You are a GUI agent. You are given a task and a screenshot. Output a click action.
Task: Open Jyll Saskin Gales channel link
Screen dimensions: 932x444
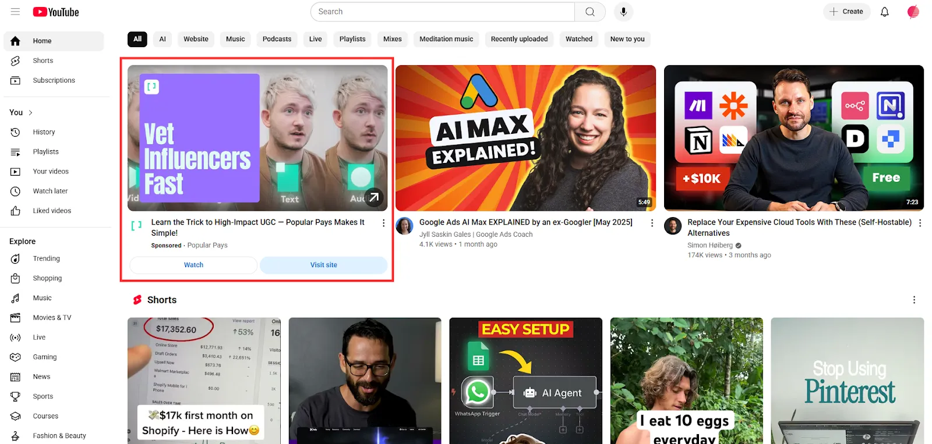(476, 235)
